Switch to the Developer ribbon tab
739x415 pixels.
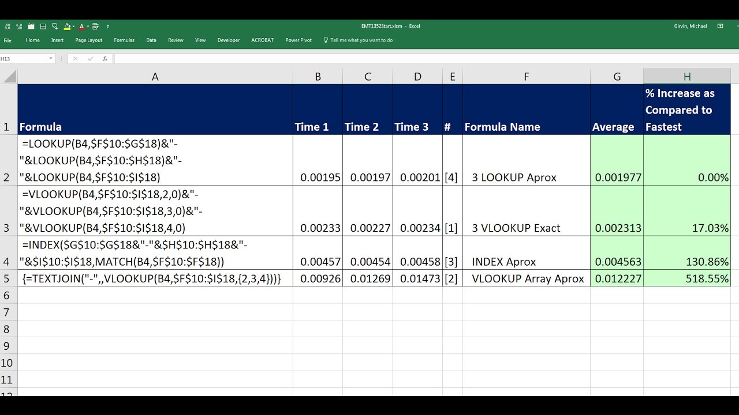[x=229, y=40]
